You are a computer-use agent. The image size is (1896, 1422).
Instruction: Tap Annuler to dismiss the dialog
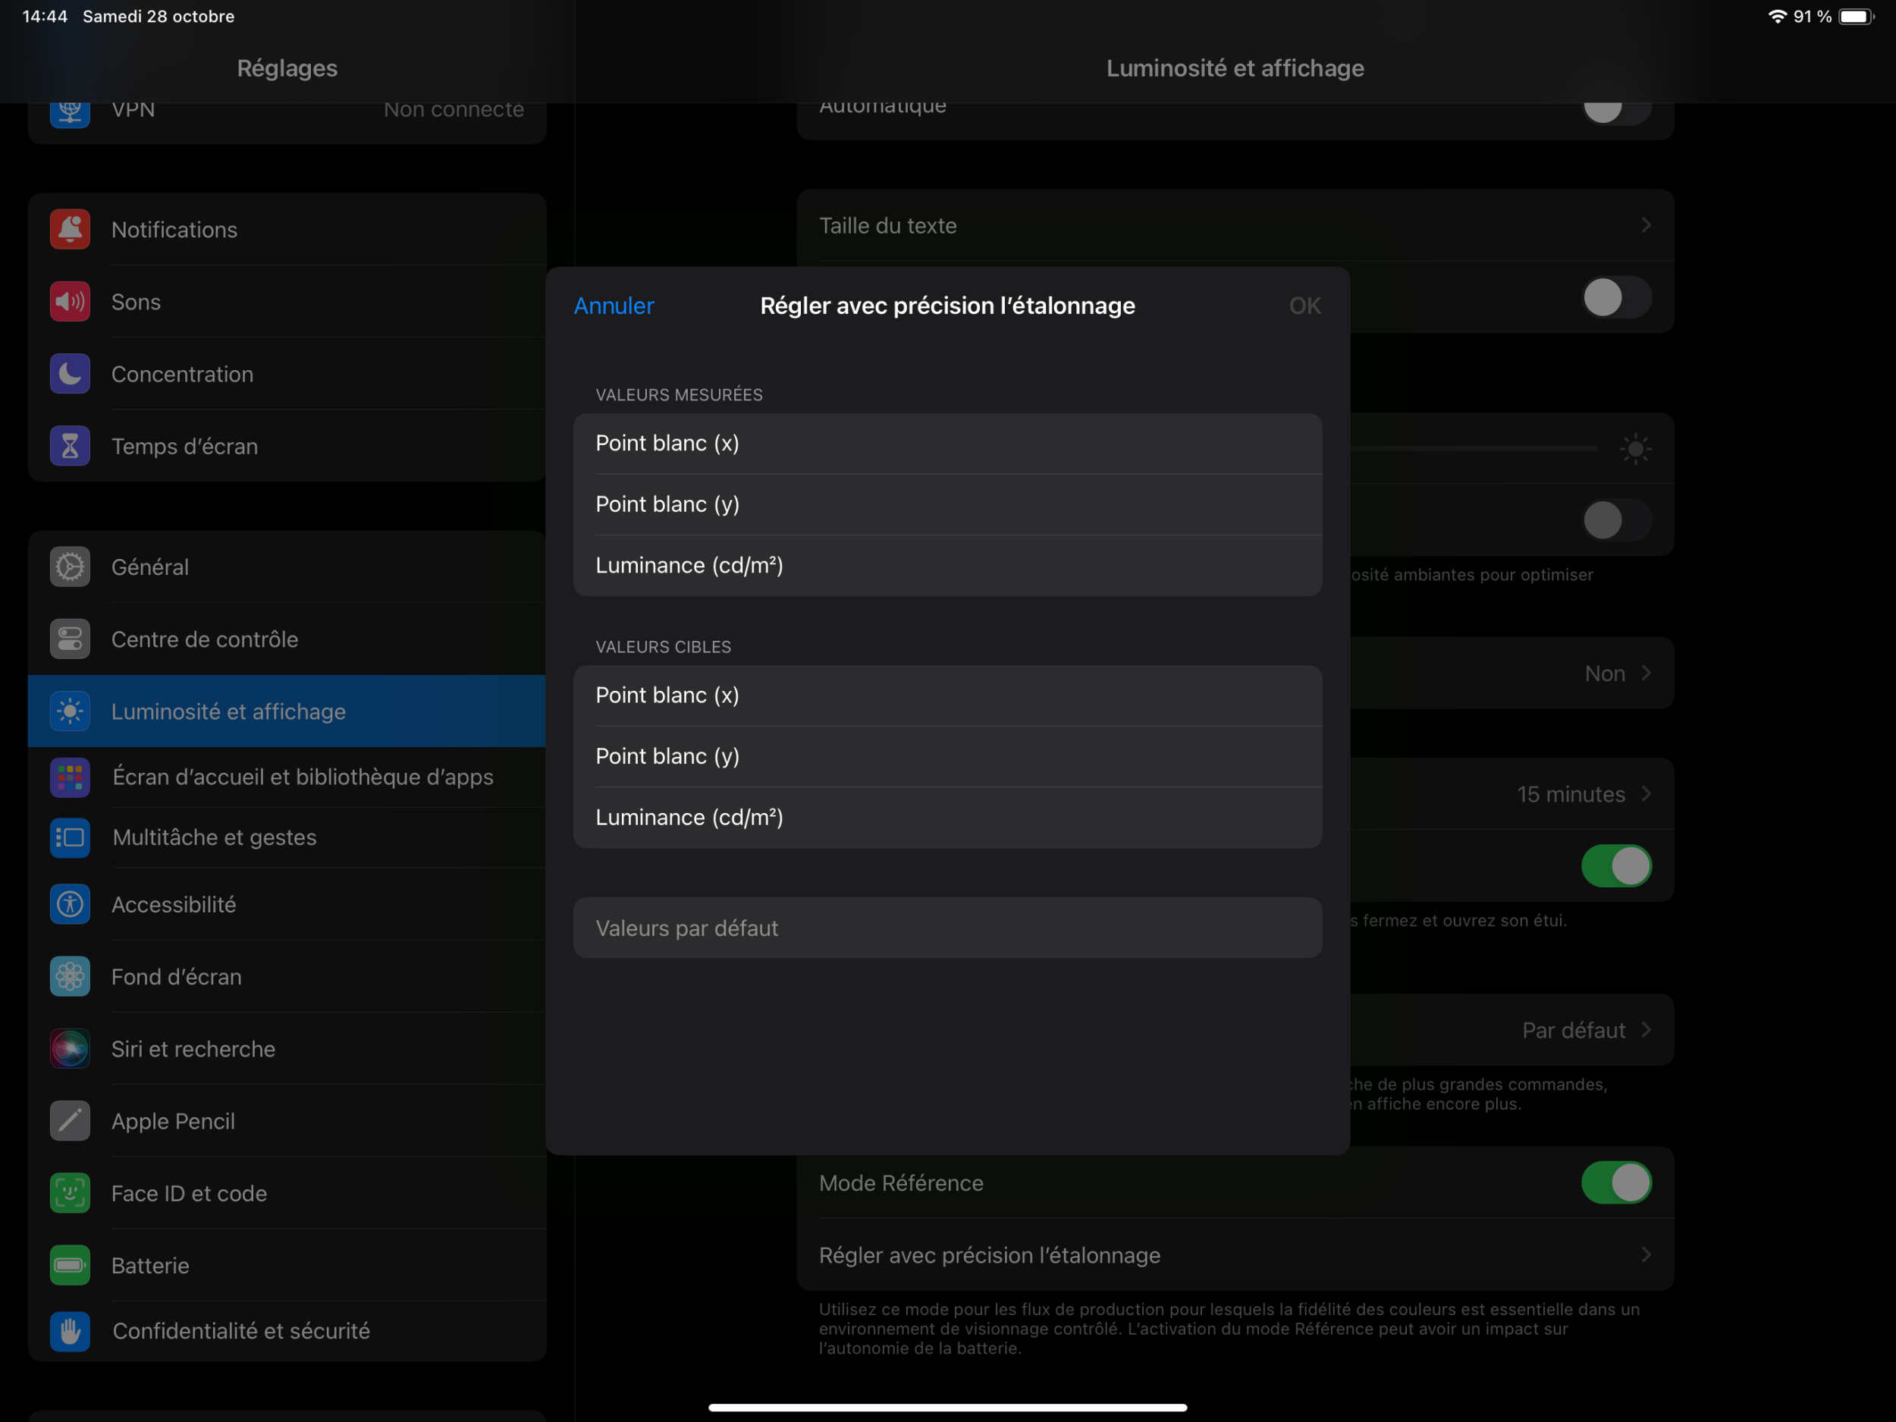click(x=613, y=306)
